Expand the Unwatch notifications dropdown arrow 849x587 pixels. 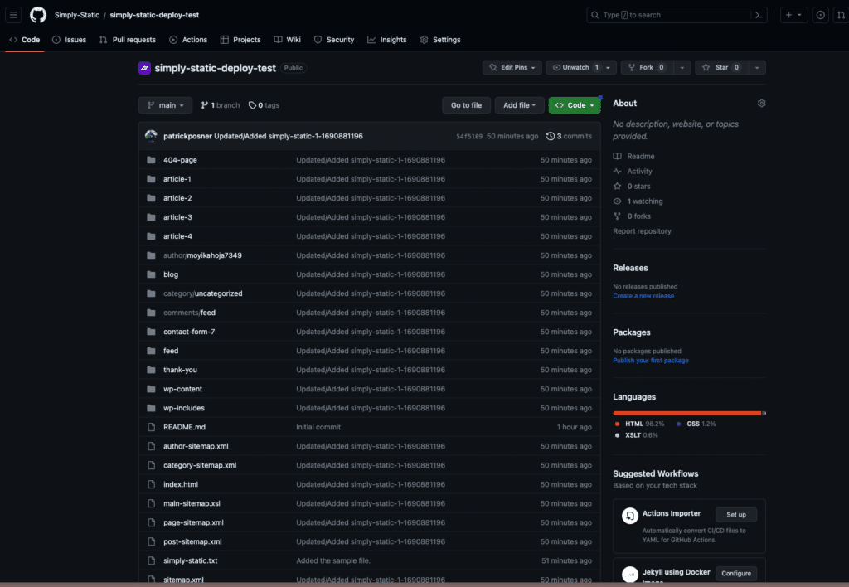pos(609,68)
